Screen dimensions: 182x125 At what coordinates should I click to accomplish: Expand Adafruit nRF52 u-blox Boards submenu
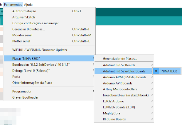pyautogui.click(x=124, y=71)
